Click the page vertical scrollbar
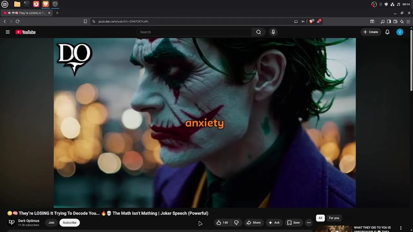 (x=411, y=60)
